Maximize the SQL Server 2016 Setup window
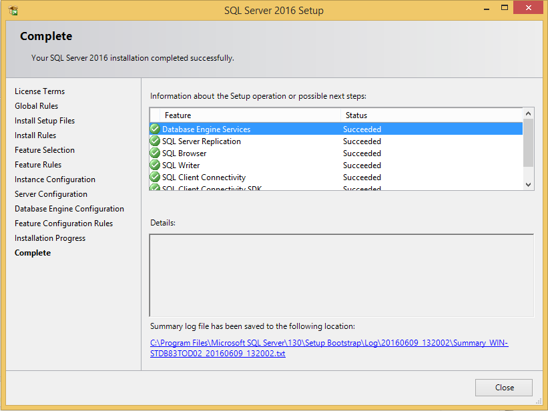Image resolution: width=548 pixels, height=411 pixels. click(505, 8)
